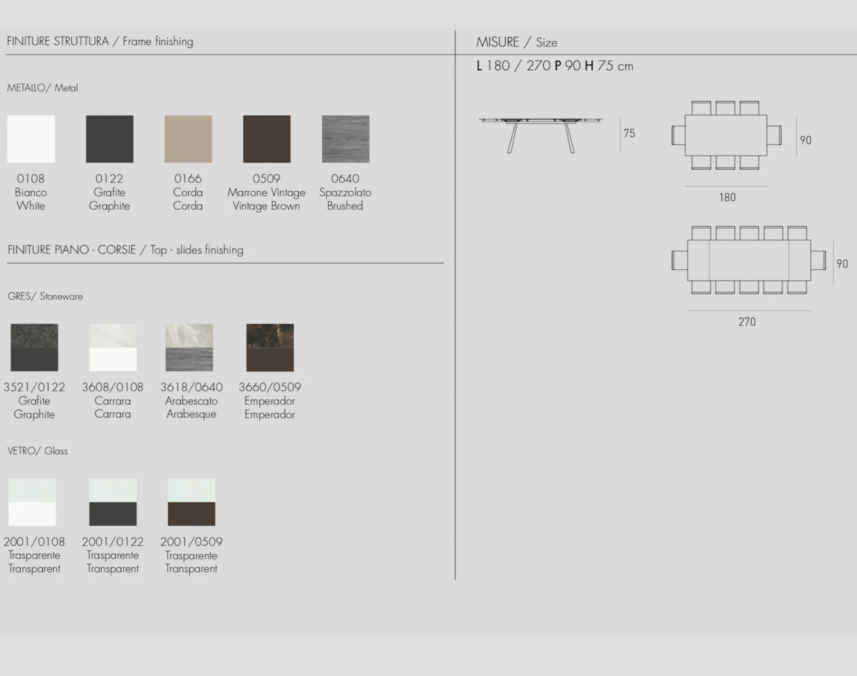This screenshot has height=676, width=857.
Task: Pick the 3608/0108 Carrara stoneware swatch
Action: click(x=113, y=347)
